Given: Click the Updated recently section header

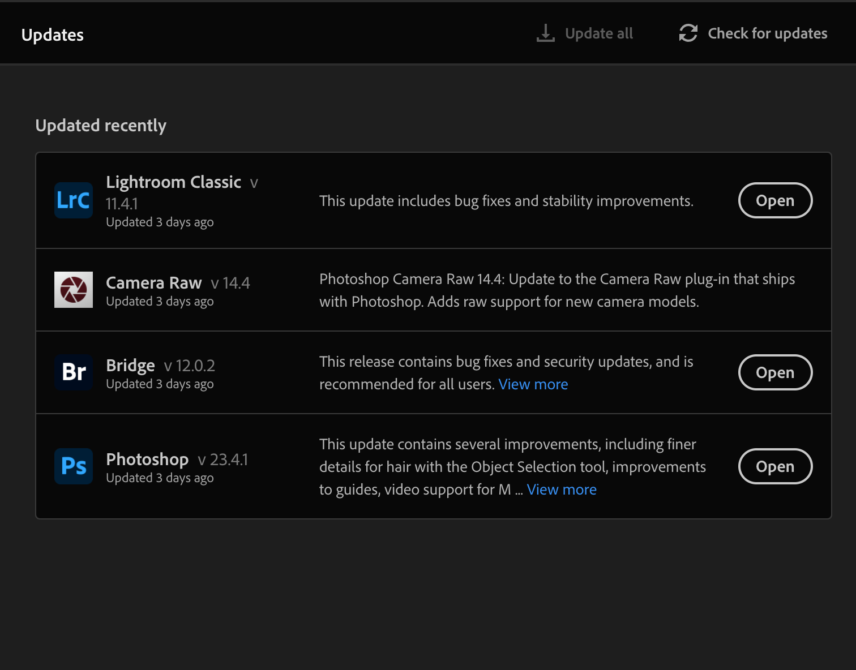Looking at the screenshot, I should click(101, 125).
